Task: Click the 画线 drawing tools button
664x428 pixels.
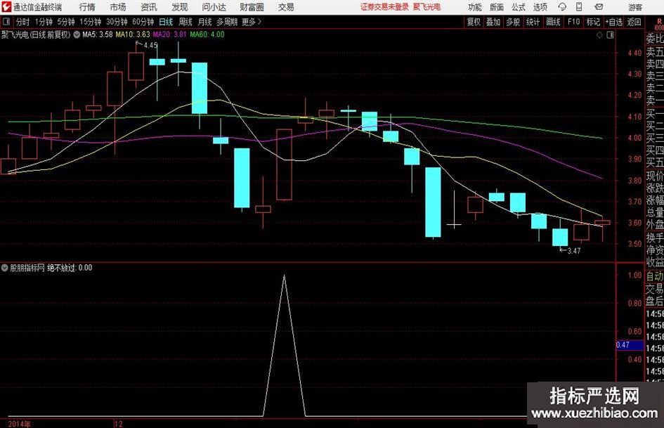Action: tap(553, 22)
